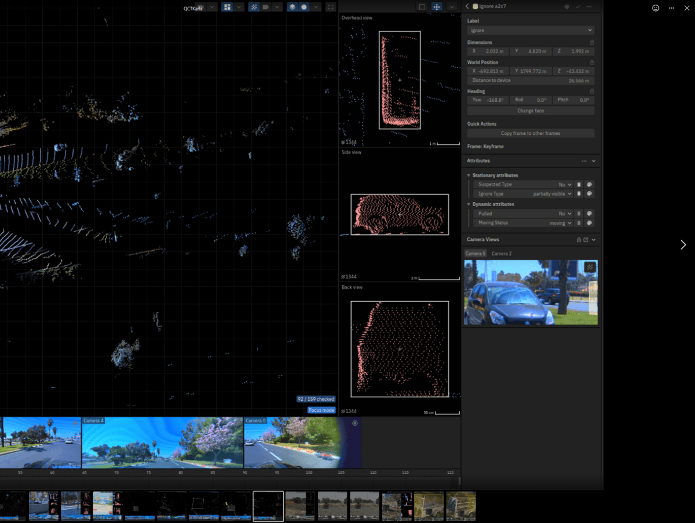This screenshot has height=523, width=695.
Task: Go back from the ignore a2c7 object panel
Action: [467, 6]
